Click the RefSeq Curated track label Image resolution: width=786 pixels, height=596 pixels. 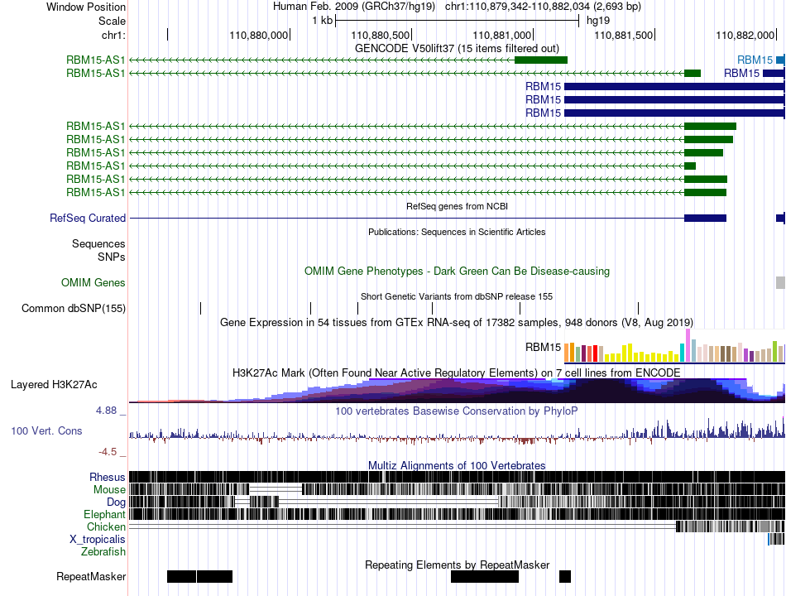point(88,219)
